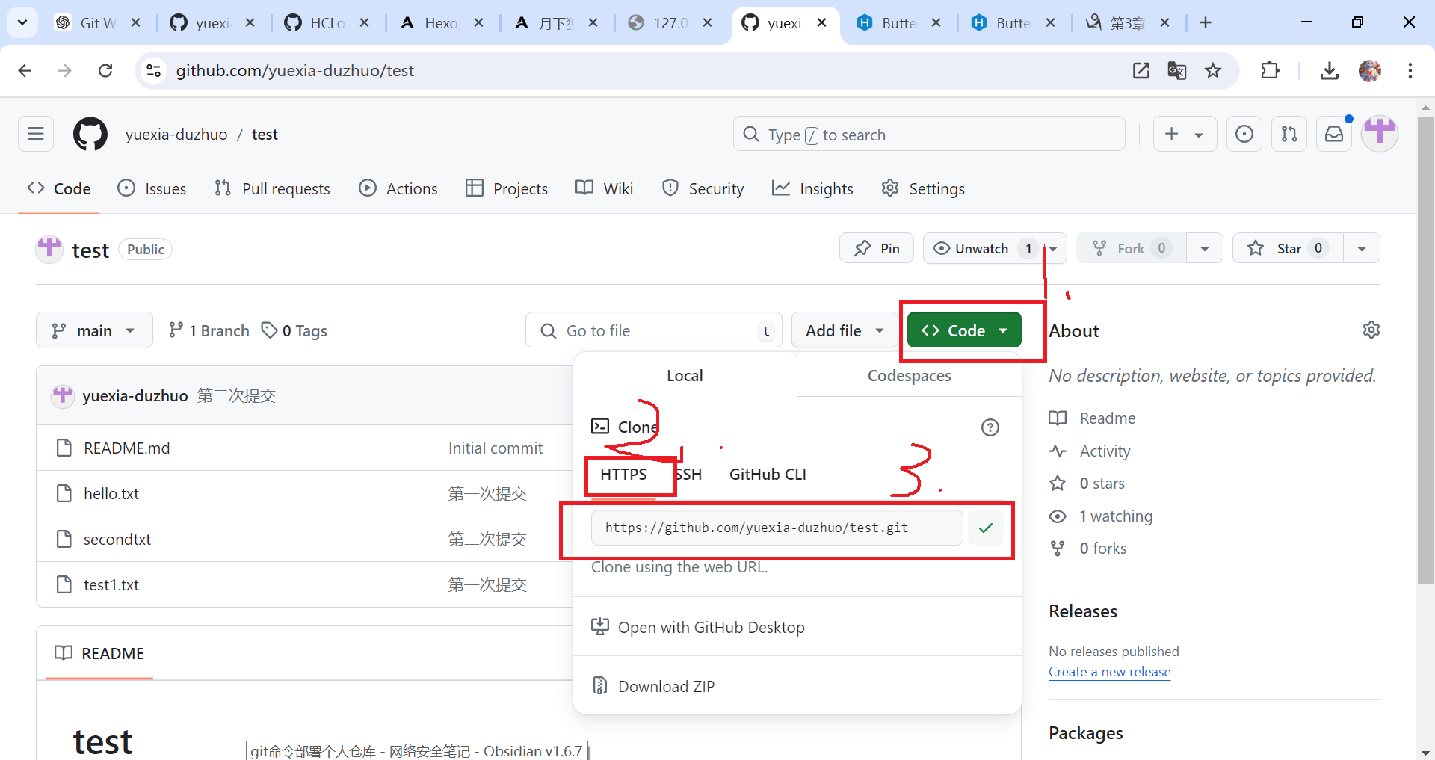The width and height of the screenshot is (1435, 760).
Task: Bookmark this page with the star icon
Action: coord(1213,70)
